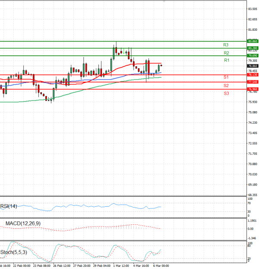Screen dimensions: 259x269
Task: Click the 82.655 price axis value
Action: pos(253,19)
